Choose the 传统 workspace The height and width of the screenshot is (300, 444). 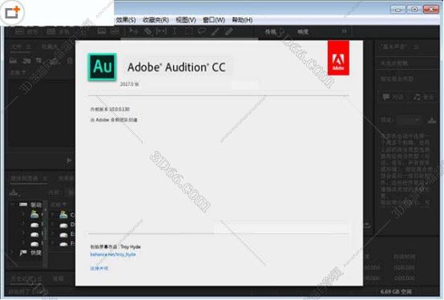coord(271,32)
